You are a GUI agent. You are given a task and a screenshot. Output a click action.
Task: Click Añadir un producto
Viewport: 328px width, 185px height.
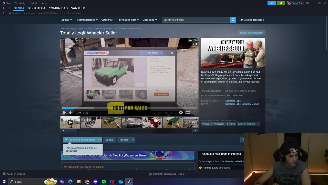[x=14, y=174]
